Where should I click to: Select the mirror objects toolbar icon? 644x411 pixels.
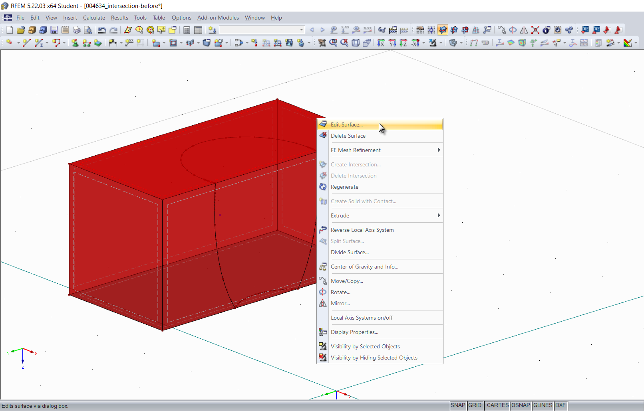tap(524, 30)
